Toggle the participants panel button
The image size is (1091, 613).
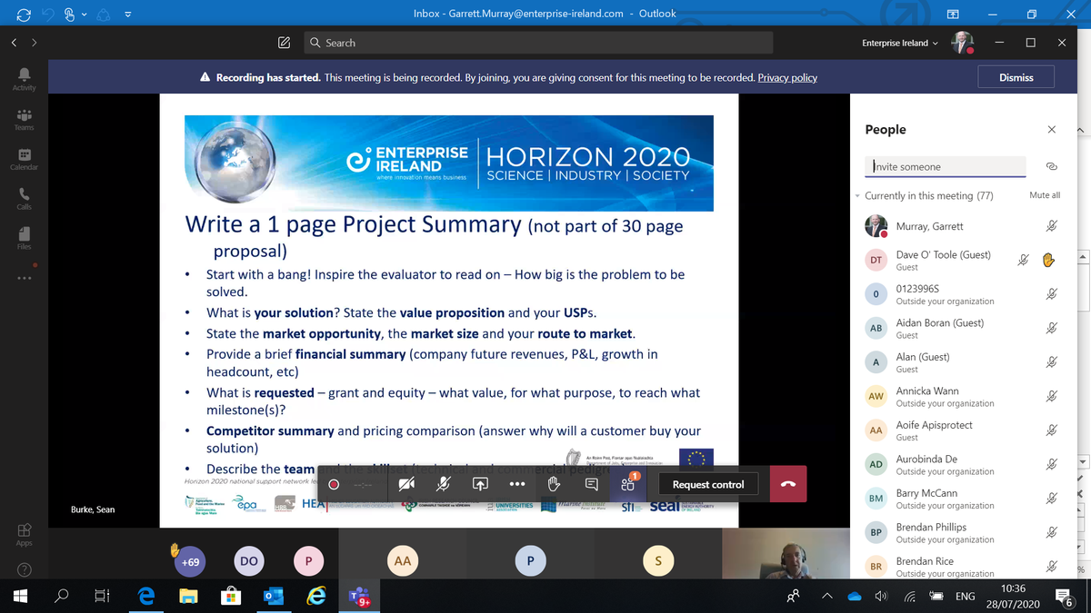(628, 485)
